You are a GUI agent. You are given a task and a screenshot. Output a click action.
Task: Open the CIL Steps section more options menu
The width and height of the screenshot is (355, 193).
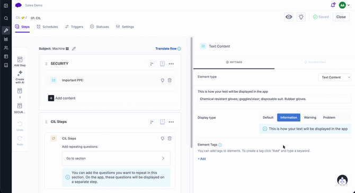171,122
